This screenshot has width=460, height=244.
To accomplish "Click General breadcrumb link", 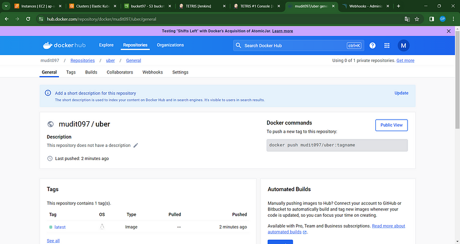I will click(x=134, y=60).
